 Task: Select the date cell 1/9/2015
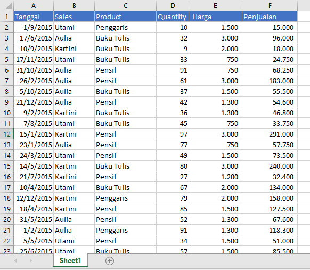coord(34,27)
